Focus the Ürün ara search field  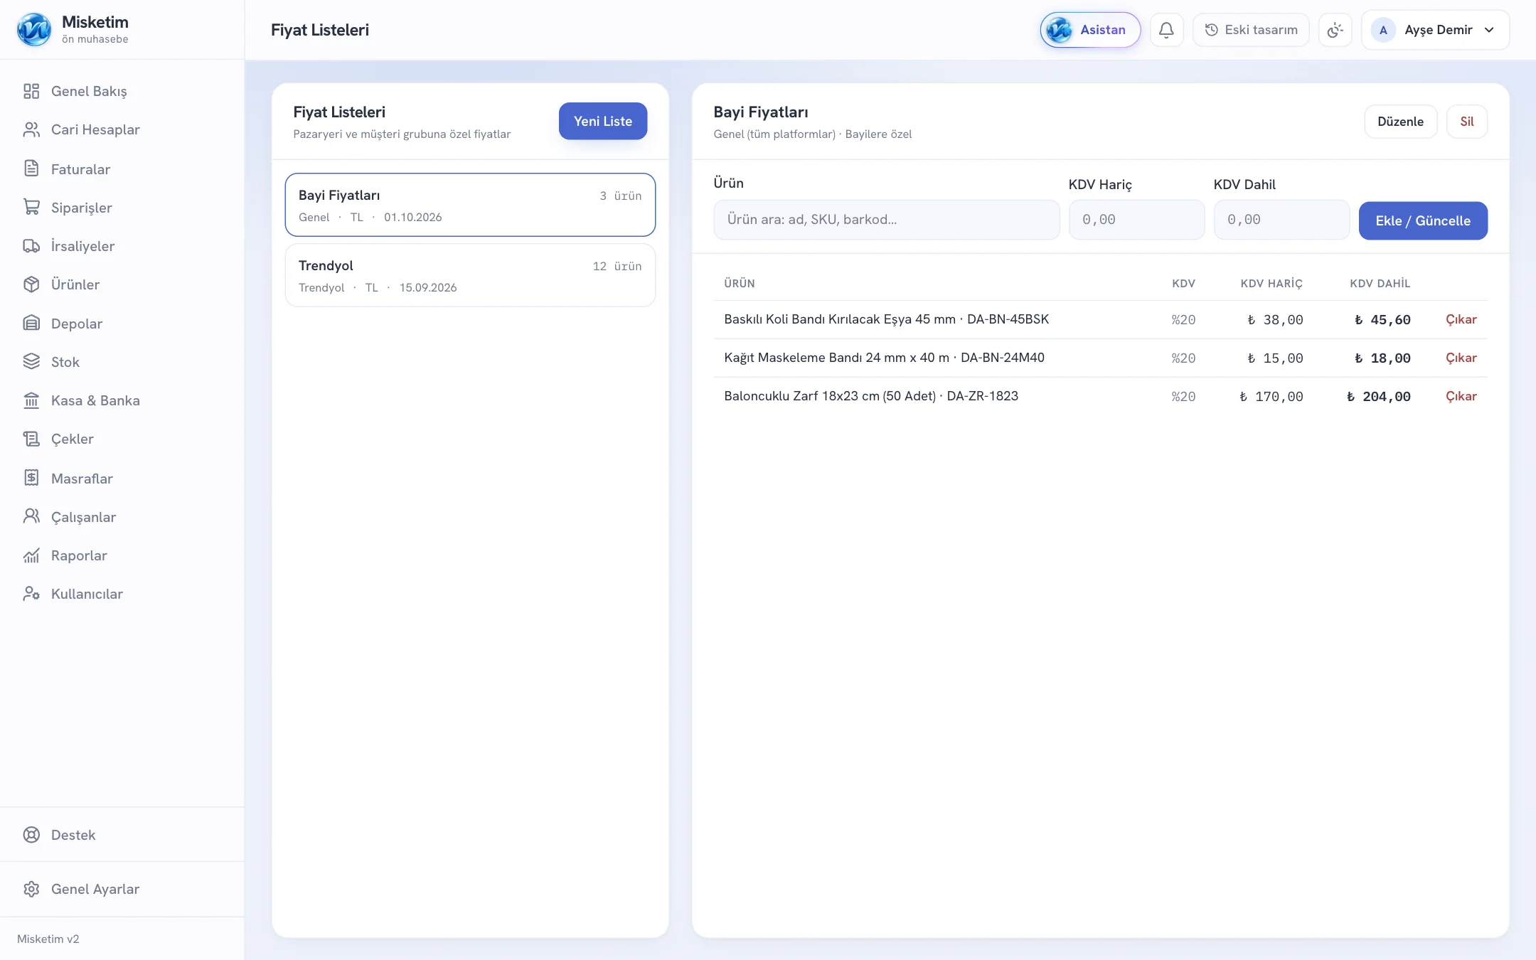click(x=886, y=220)
